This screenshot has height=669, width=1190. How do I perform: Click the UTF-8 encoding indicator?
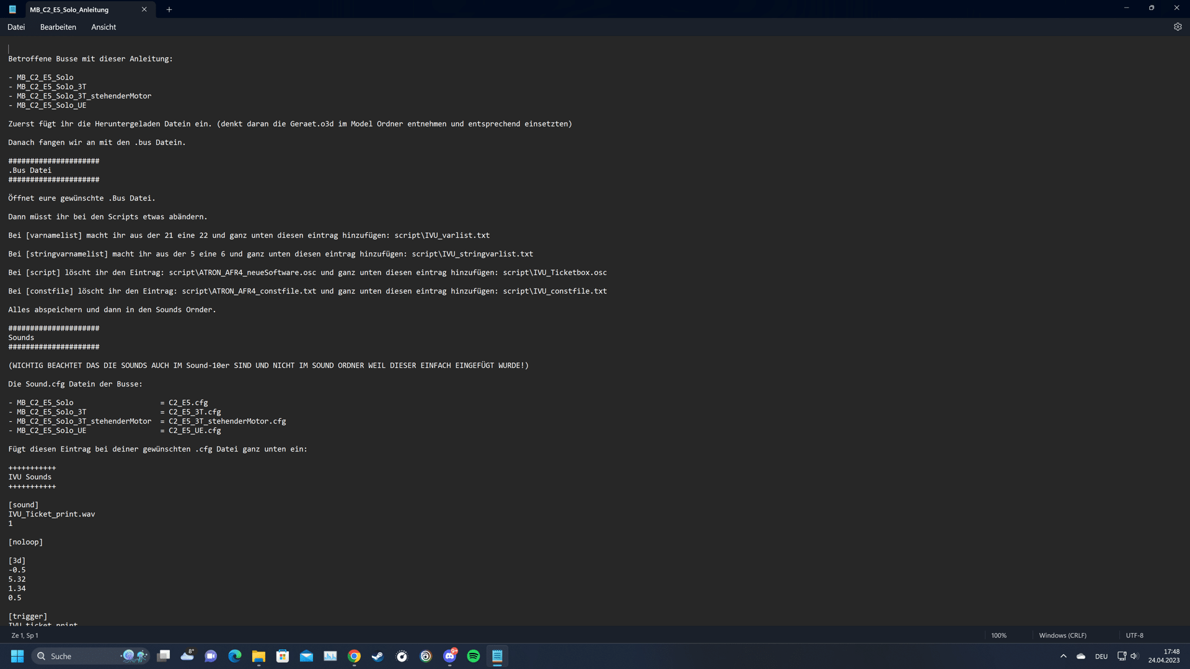coord(1134,636)
